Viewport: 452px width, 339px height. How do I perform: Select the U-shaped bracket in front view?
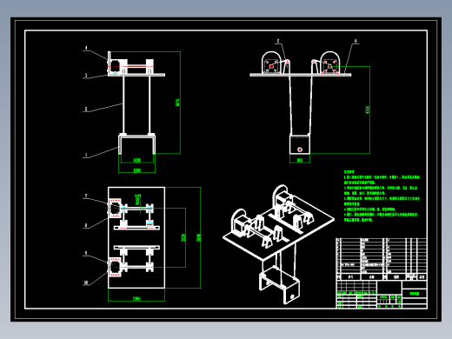[136, 143]
